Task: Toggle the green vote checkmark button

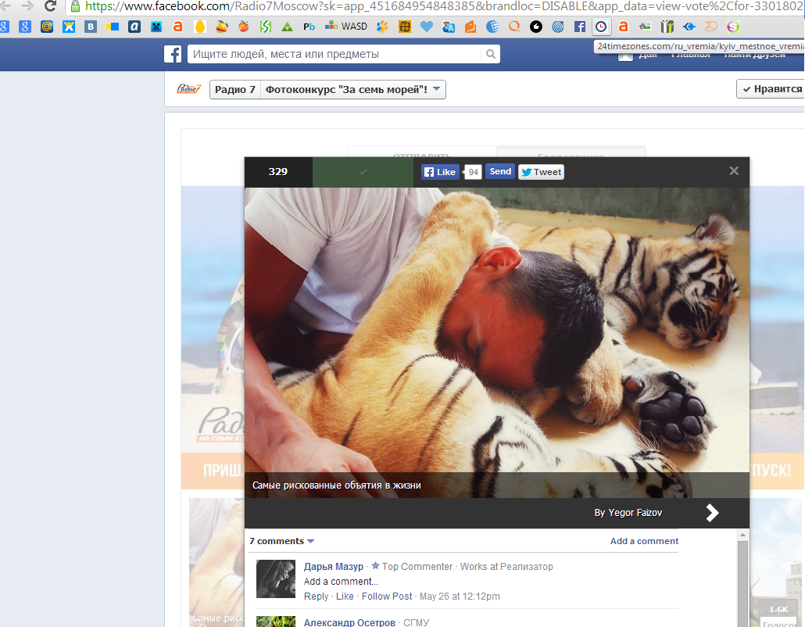Action: pos(363,172)
